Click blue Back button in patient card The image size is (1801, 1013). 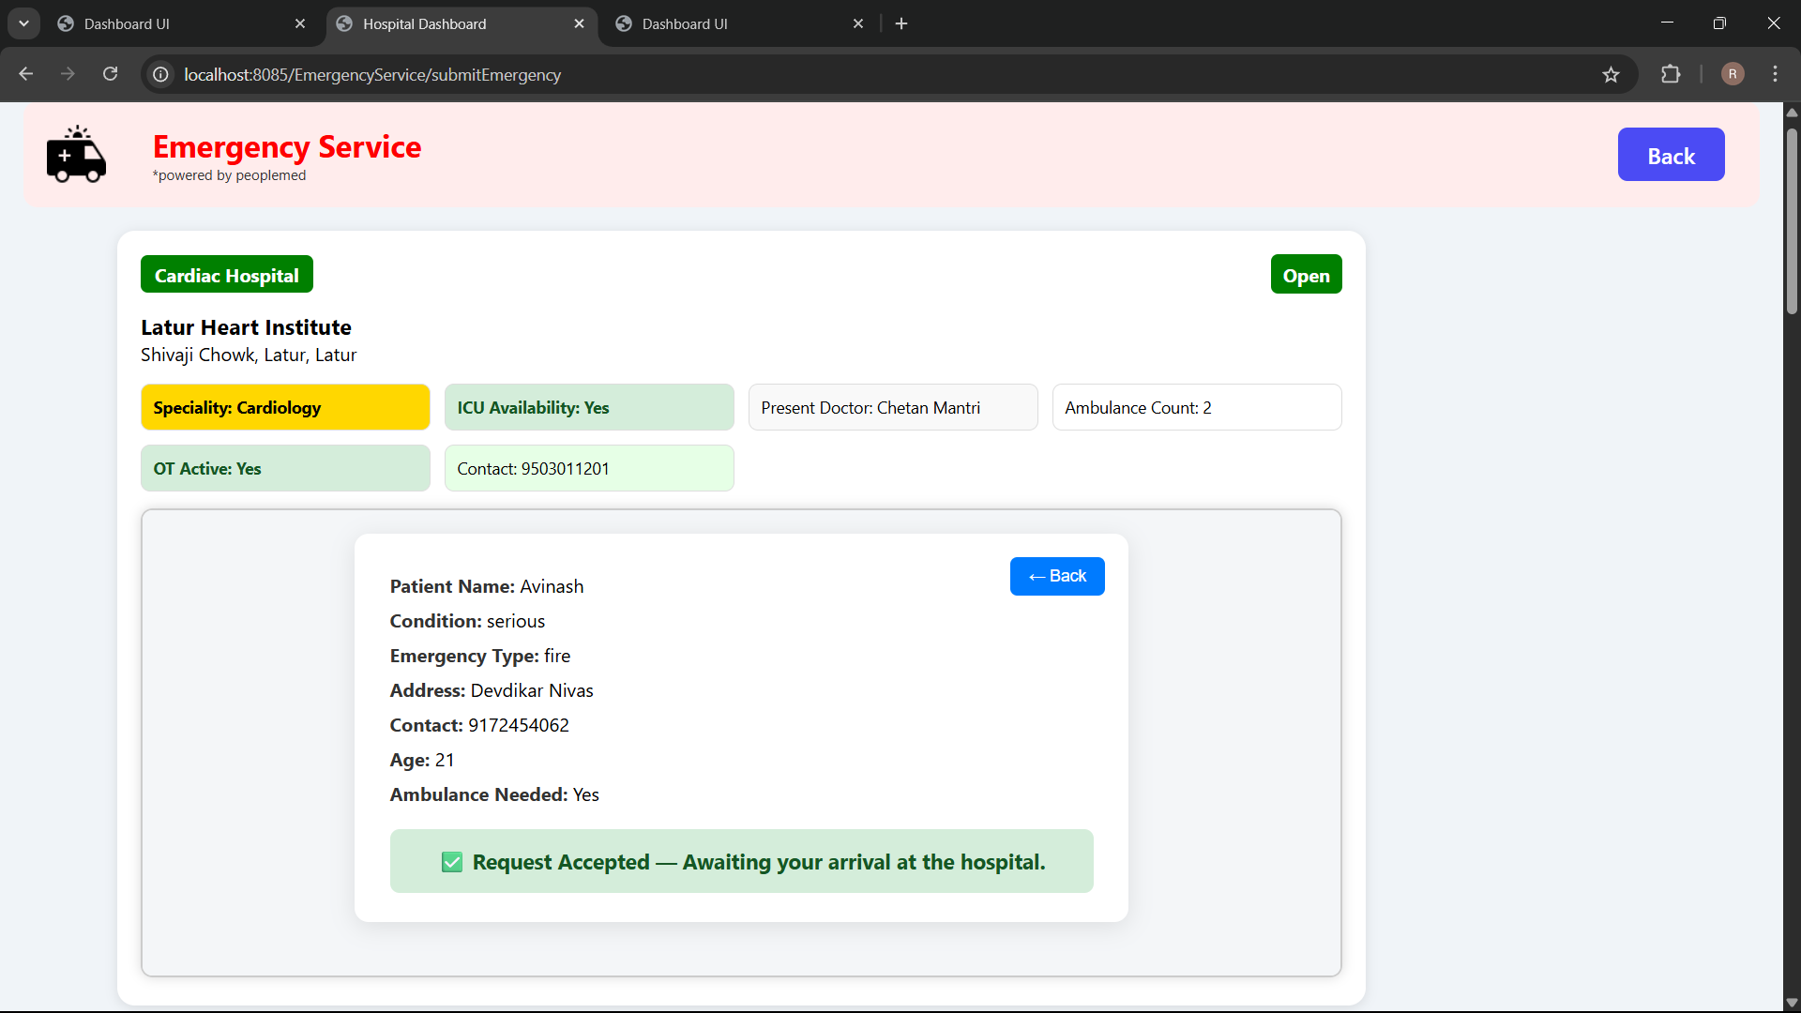pos(1056,576)
